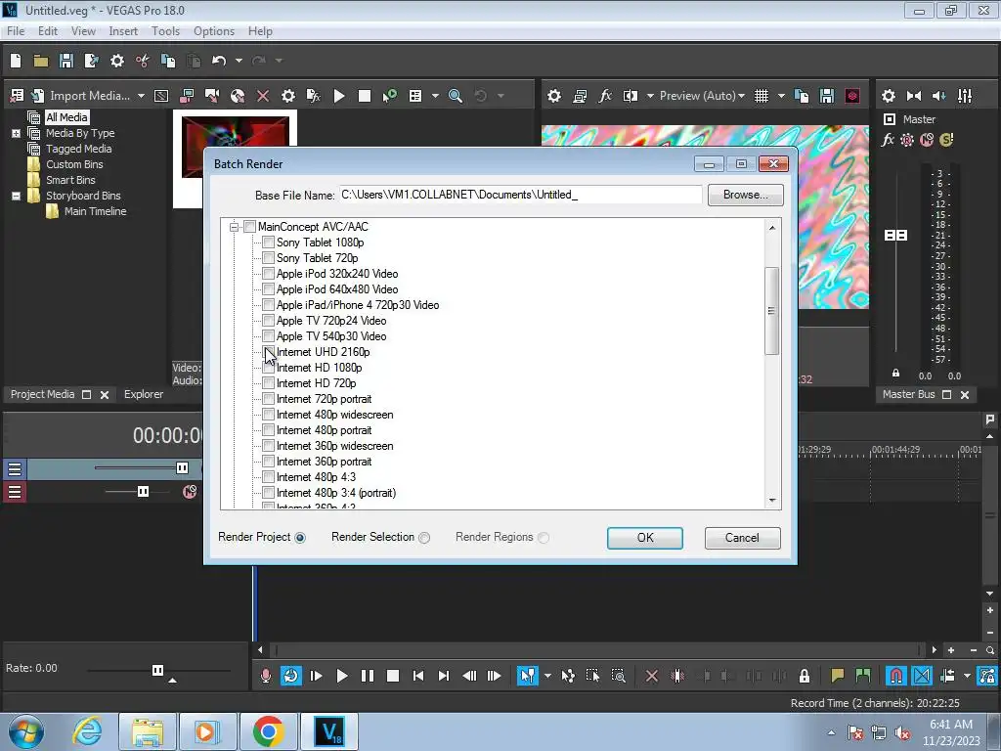1001x751 pixels.
Task: Open the Overlays grid dropdown arrow
Action: pyautogui.click(x=781, y=96)
